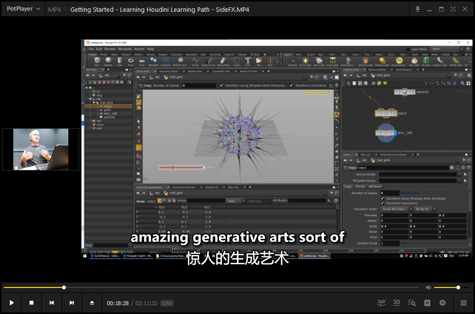The height and width of the screenshot is (314, 475).
Task: Click the Environment Light shelf tool
Action: (x=399, y=61)
